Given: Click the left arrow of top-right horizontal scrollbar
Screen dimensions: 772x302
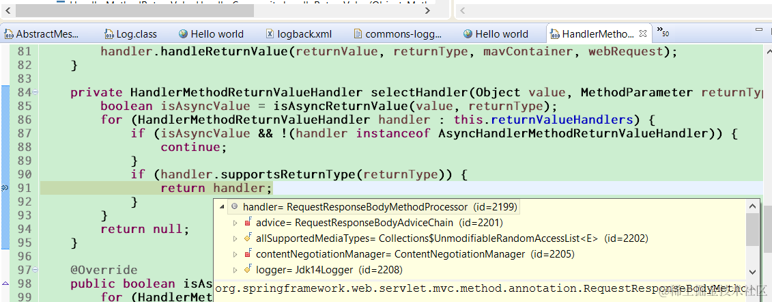Looking at the screenshot, I should 463,10.
